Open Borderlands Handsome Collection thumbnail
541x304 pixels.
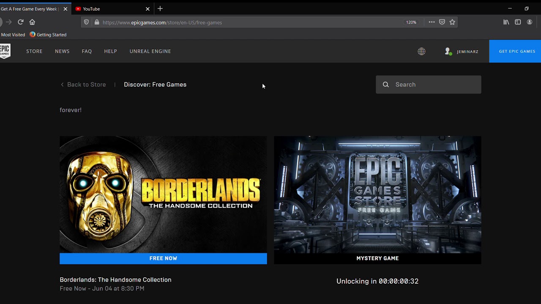163,195
